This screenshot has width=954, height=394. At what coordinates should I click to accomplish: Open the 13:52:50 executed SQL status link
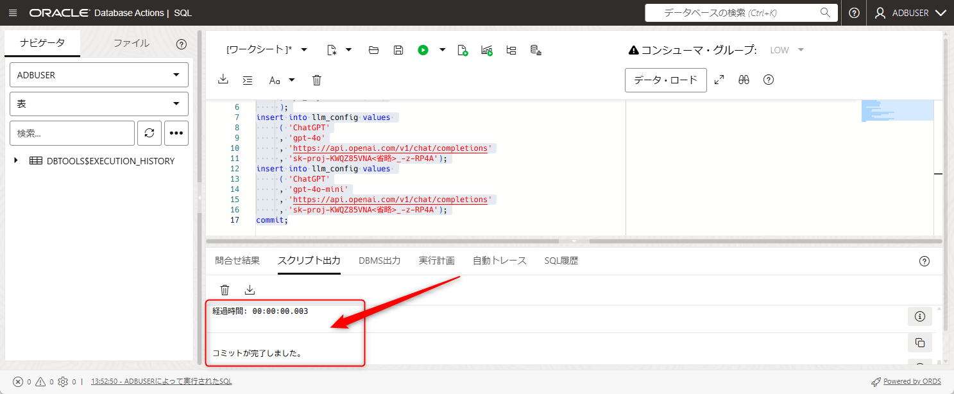pos(161,381)
